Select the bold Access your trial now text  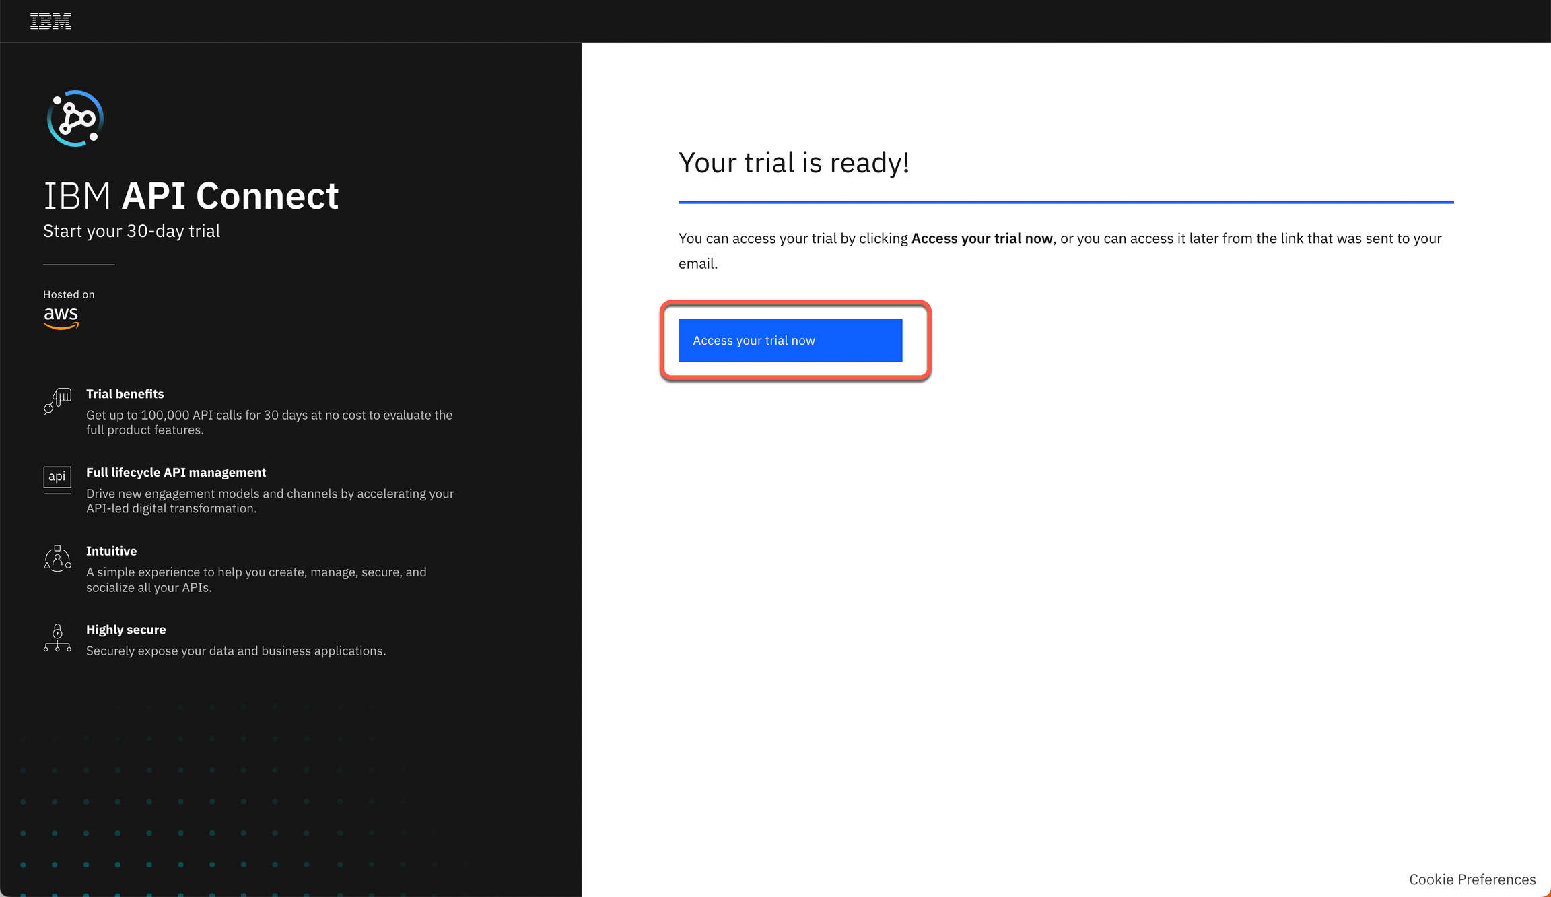tap(981, 238)
